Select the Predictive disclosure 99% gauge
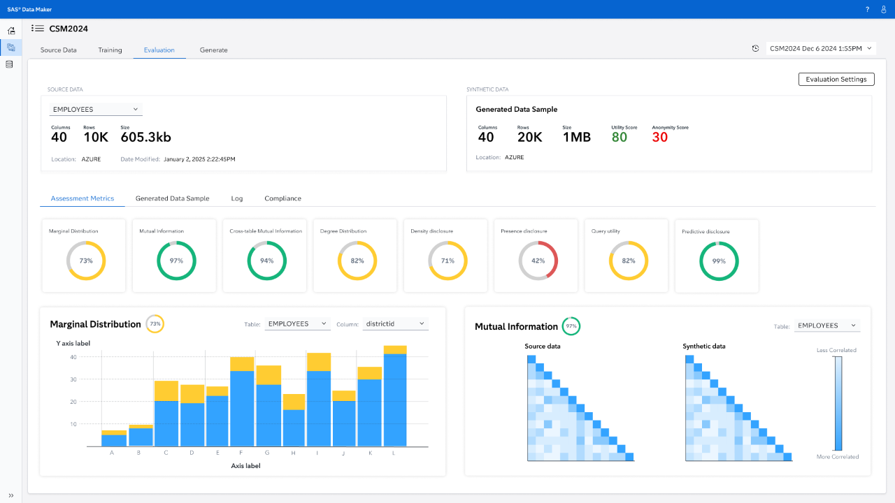Viewport: 895px width, 503px height. [x=719, y=261]
